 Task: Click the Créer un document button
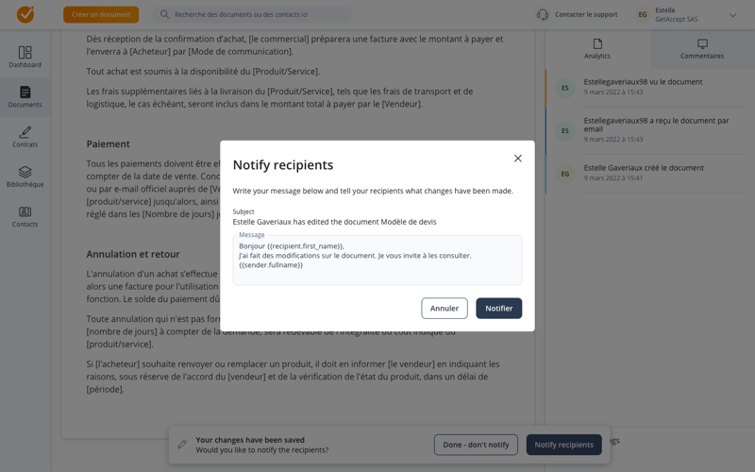pyautogui.click(x=101, y=14)
